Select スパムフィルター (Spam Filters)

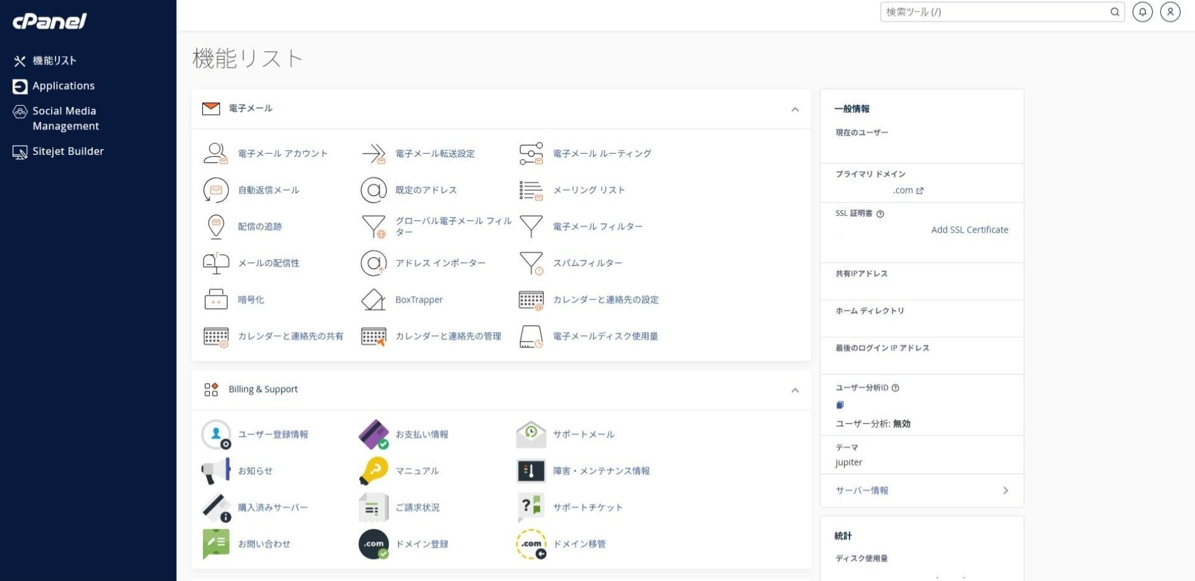pyautogui.click(x=588, y=263)
